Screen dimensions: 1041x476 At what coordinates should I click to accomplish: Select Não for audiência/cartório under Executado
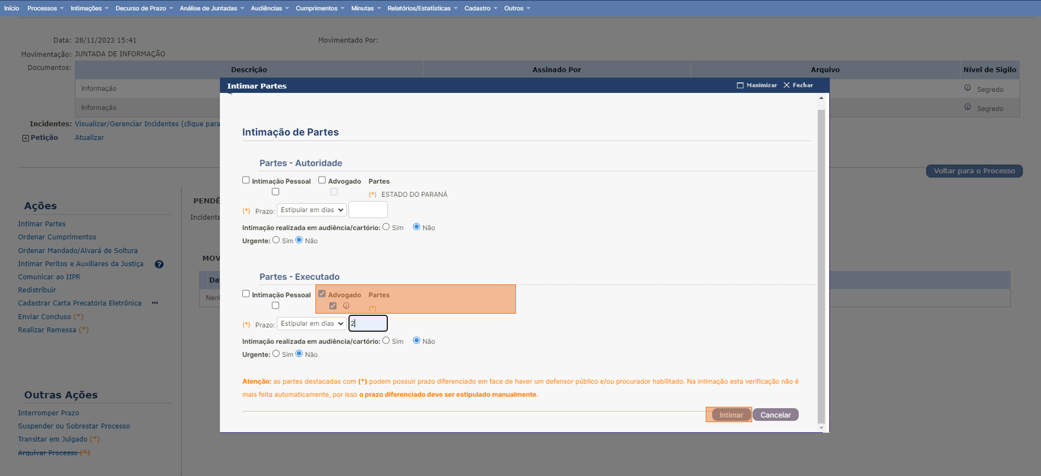(x=416, y=340)
